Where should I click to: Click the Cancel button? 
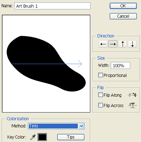(123, 16)
